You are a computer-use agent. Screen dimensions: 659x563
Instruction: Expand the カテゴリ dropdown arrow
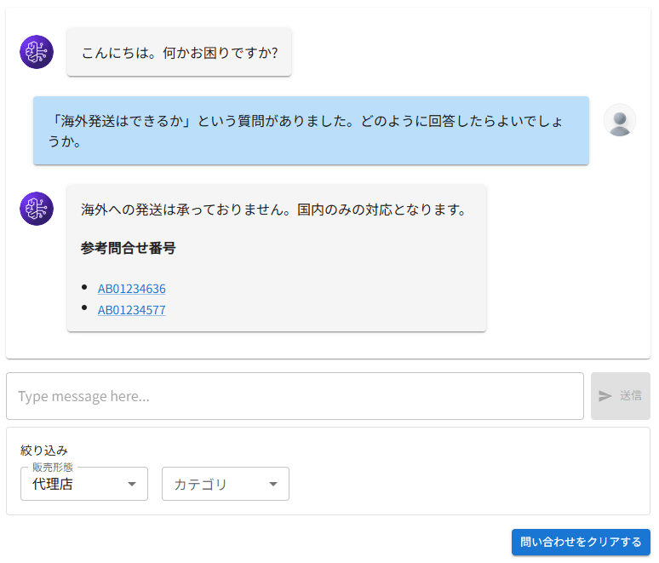(x=273, y=484)
